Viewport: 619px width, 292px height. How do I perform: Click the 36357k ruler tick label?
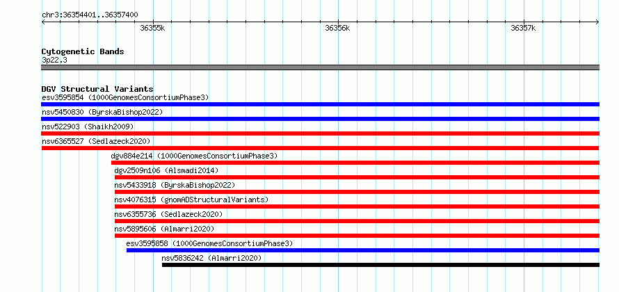pyautogui.click(x=523, y=28)
